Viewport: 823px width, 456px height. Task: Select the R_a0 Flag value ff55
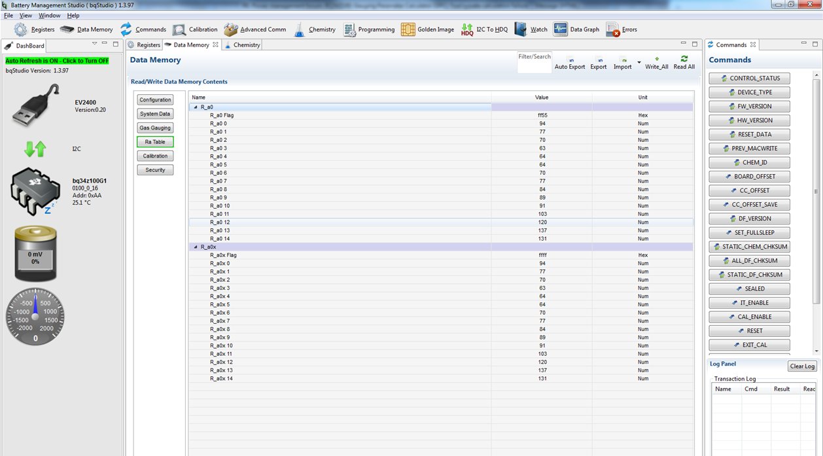point(542,115)
